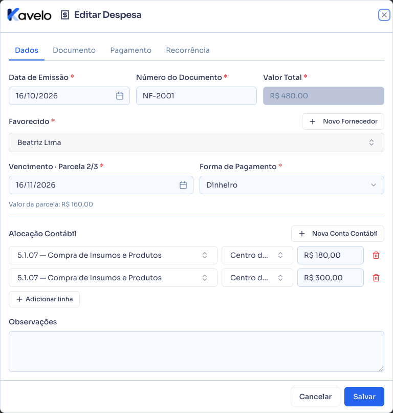The width and height of the screenshot is (393, 413).
Task: Edit the R$ 180,00 amount field
Action: point(331,255)
